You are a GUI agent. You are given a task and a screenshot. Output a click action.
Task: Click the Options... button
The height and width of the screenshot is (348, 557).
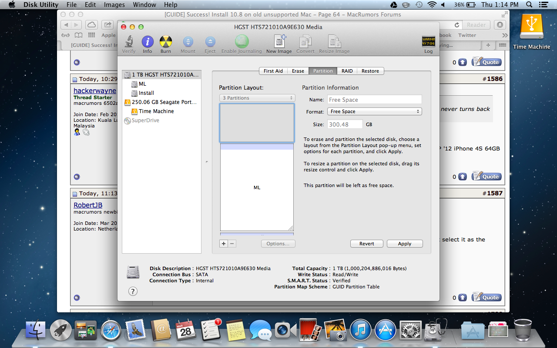coord(278,244)
